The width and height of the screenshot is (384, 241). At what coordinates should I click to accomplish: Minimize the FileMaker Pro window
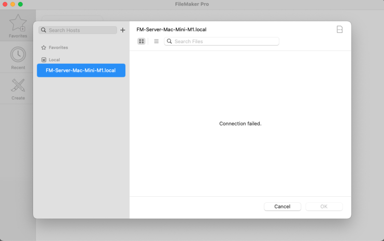pyautogui.click(x=13, y=4)
